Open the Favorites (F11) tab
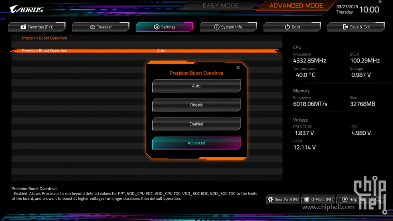This screenshot has height=221, width=393. (37, 27)
